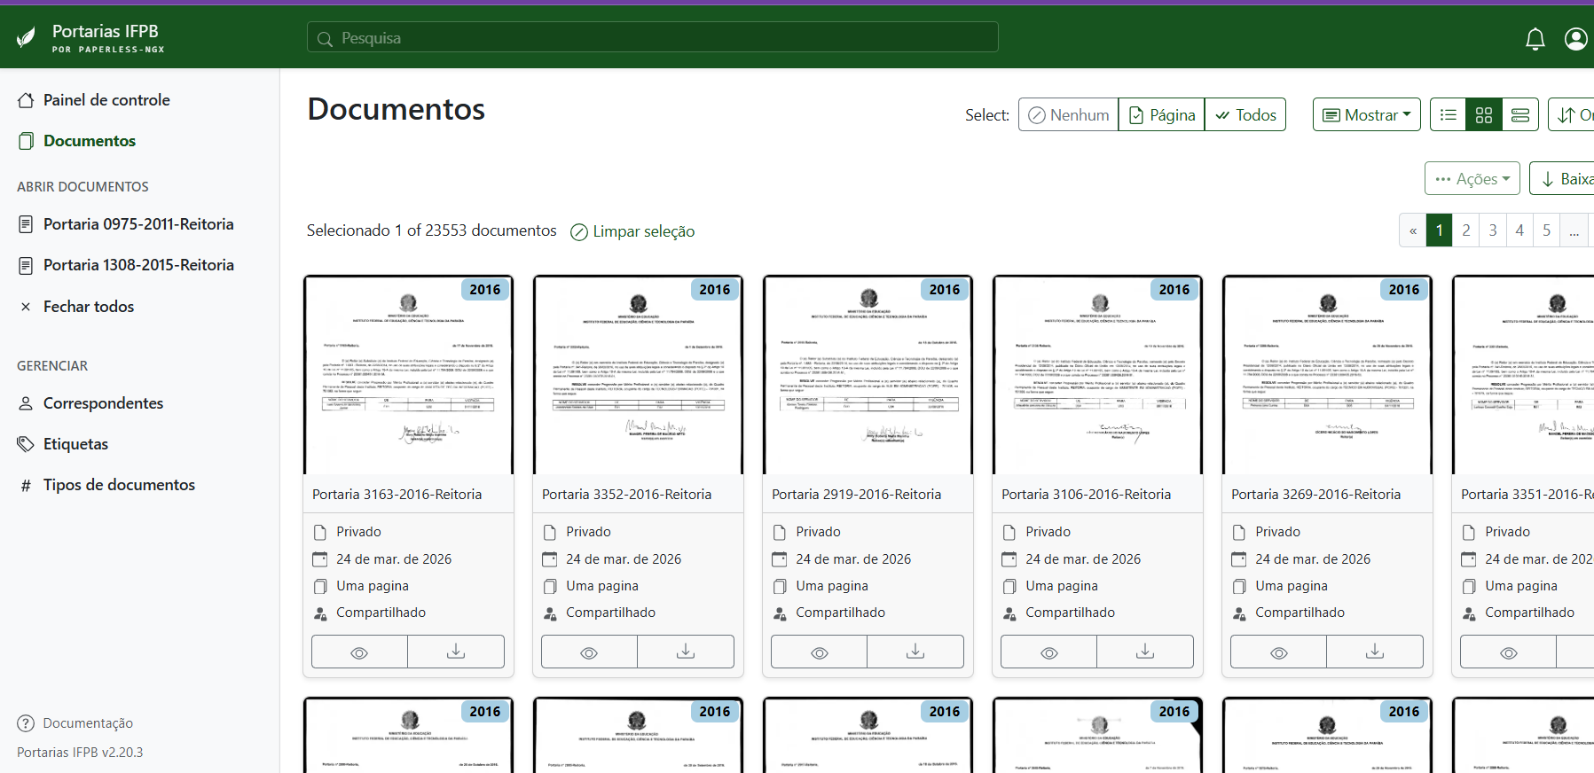Go to page 2

1466,230
